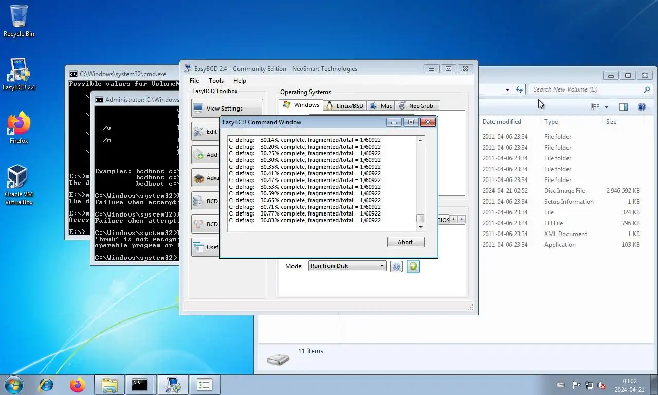Viewport: 658px width, 395px height.
Task: Switch to Windows Explorer in the taskbar
Action: tap(109, 384)
